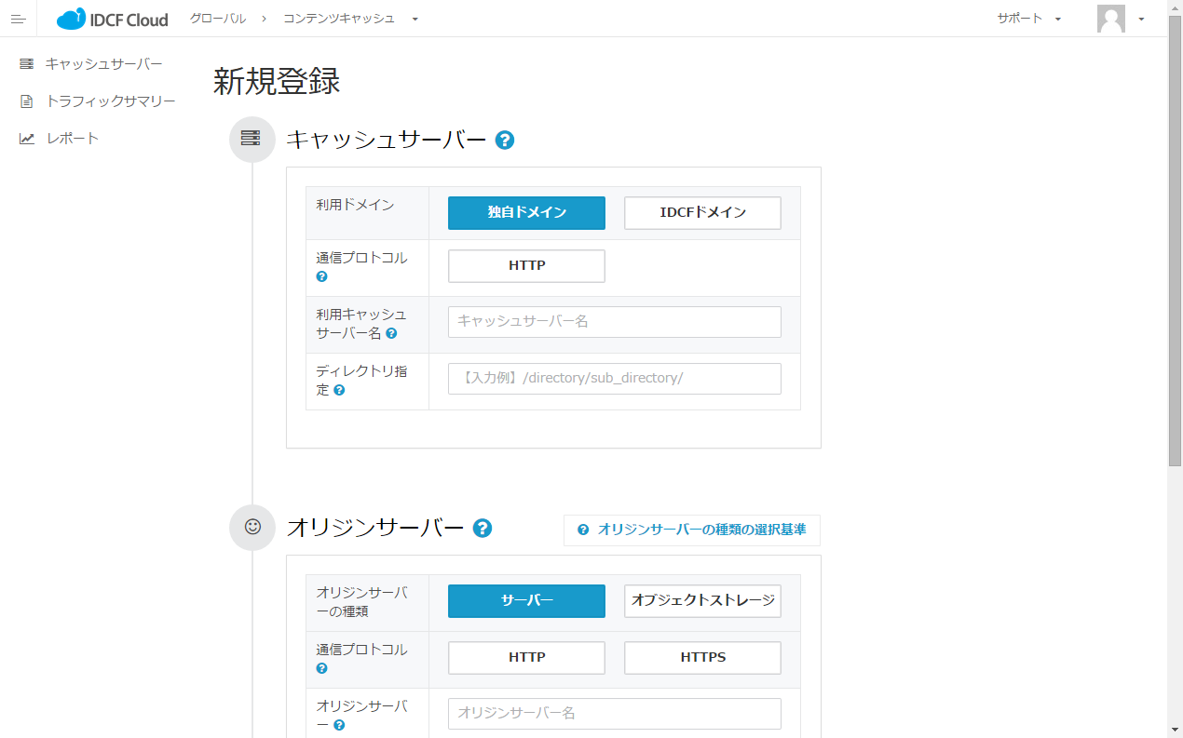1183x738 pixels.
Task: Open トラフィックサマリー in sidebar
Action: point(110,101)
